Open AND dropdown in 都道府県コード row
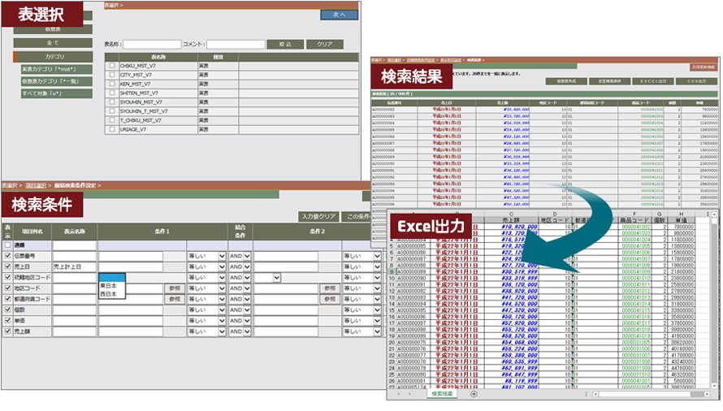The height and width of the screenshot is (411, 723). pyautogui.click(x=240, y=299)
